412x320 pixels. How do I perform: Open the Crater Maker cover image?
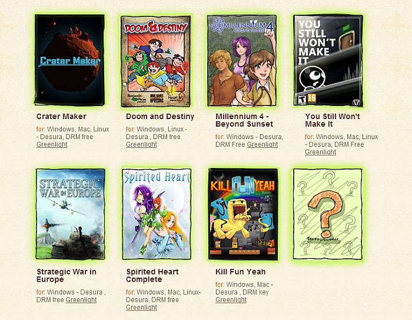[69, 60]
